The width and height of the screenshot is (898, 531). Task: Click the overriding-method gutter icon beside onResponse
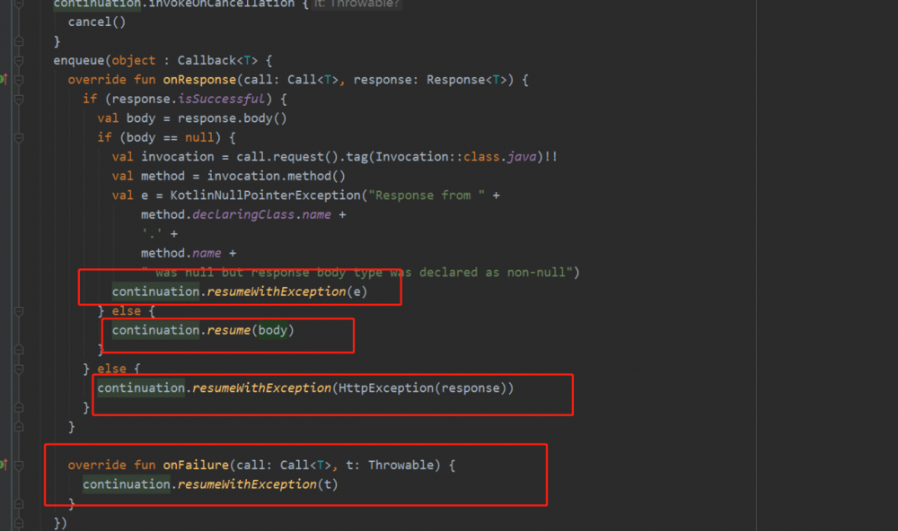pos(4,79)
